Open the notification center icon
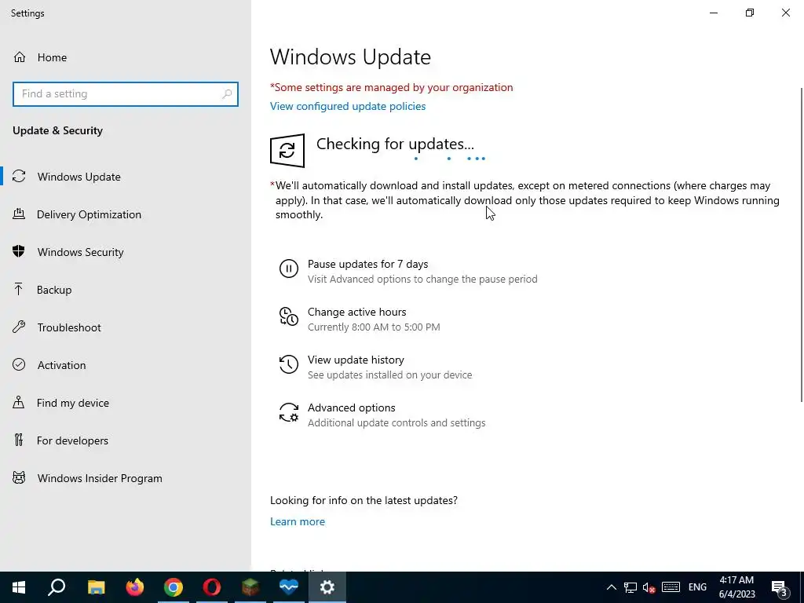 point(780,587)
